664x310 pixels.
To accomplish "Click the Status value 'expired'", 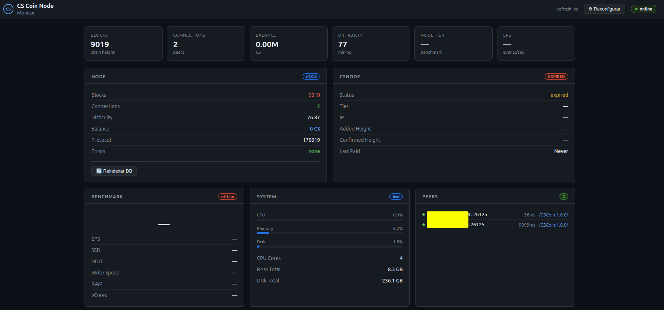I will [559, 95].
